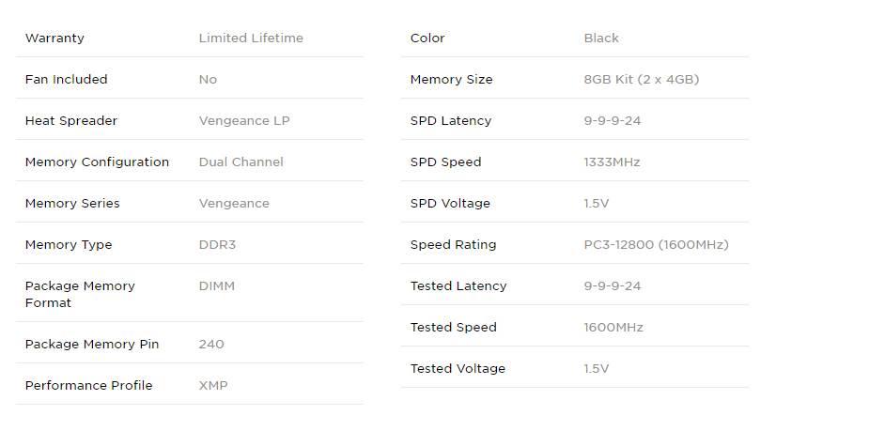The image size is (869, 431).
Task: Select the 1600MHz tested speed value
Action: click(613, 328)
